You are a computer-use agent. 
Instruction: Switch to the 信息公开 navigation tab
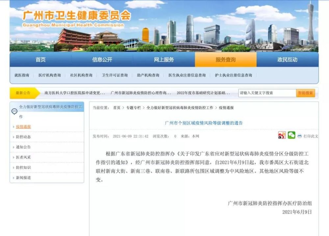102,60
